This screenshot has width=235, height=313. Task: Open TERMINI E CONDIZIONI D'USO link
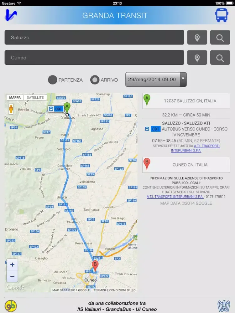tap(114, 290)
